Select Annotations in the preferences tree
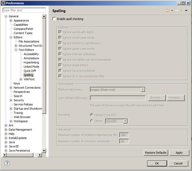 [31, 58]
